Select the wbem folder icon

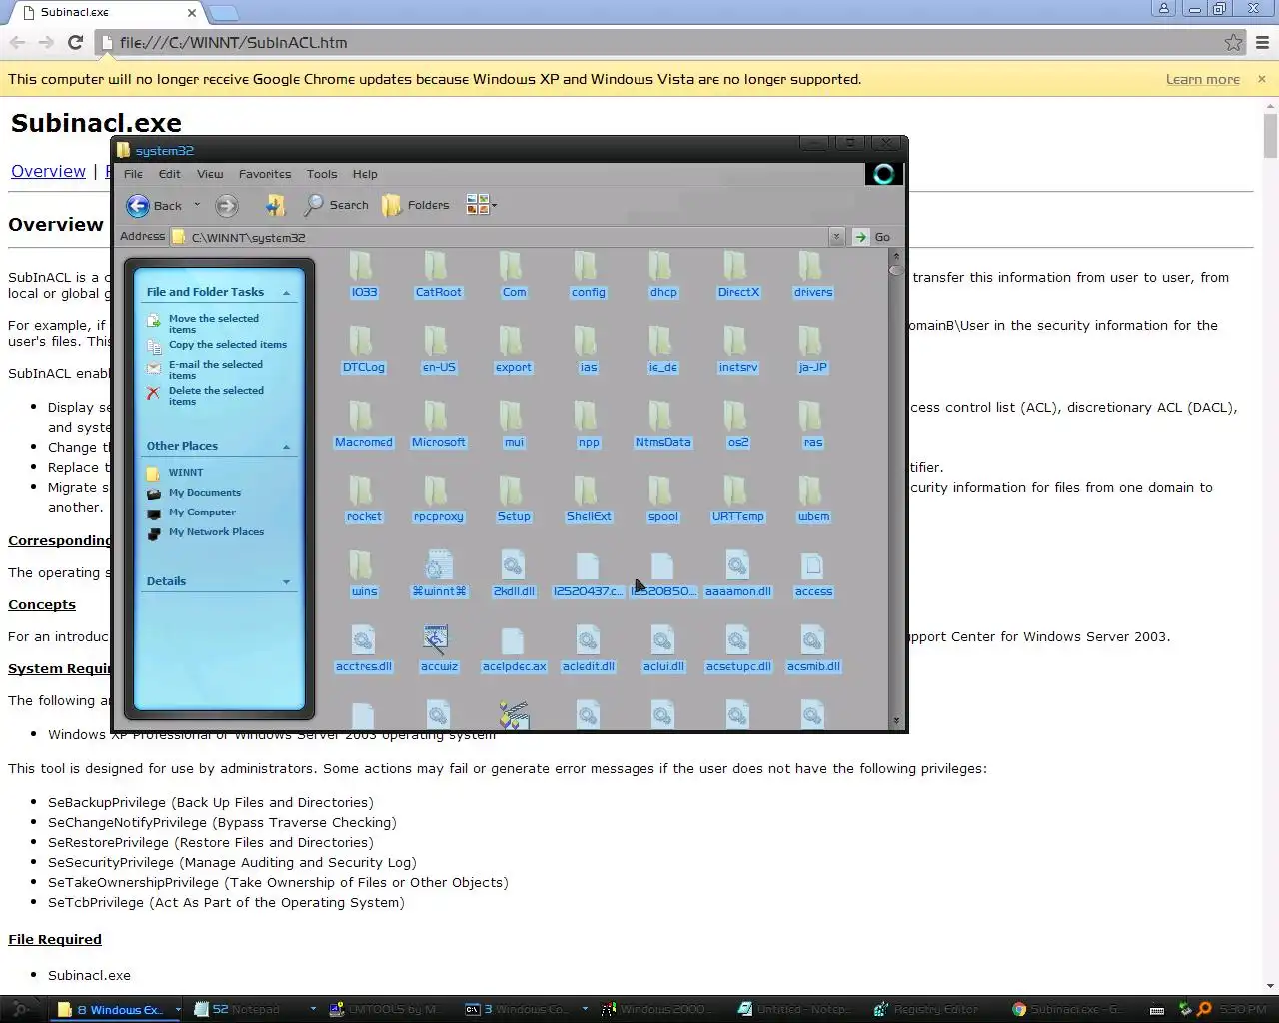tap(812, 491)
